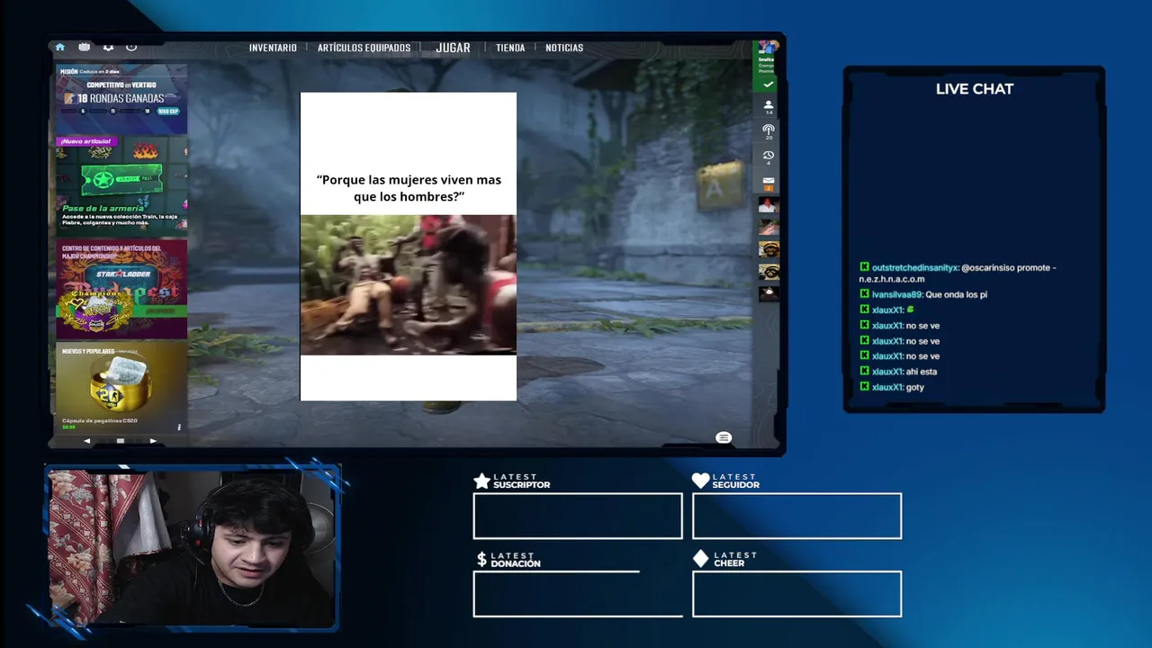
Task: Click the Live Chat panel header
Action: [x=974, y=89]
